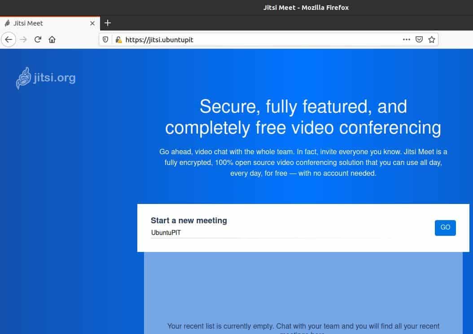Viewport: 473px width, 334px height.
Task: Click the 'Secure, fully featured' headline
Action: click(303, 117)
